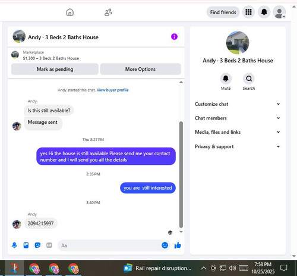Record a voice clip with microphone icon
The image size is (297, 276).
click(x=14, y=245)
